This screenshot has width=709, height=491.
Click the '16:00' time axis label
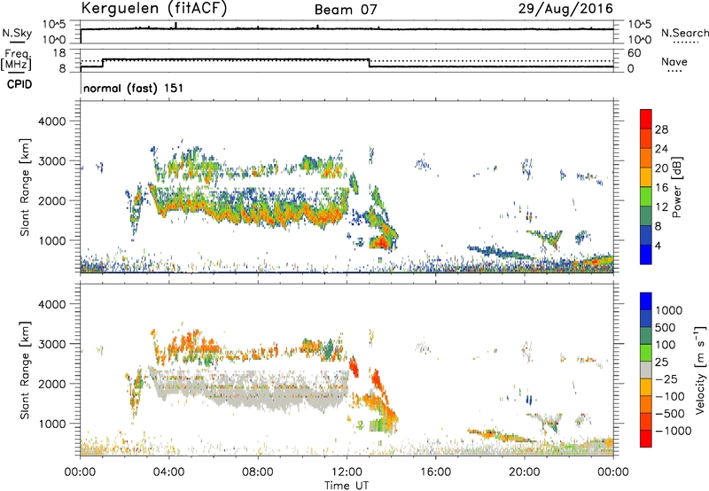(x=435, y=472)
